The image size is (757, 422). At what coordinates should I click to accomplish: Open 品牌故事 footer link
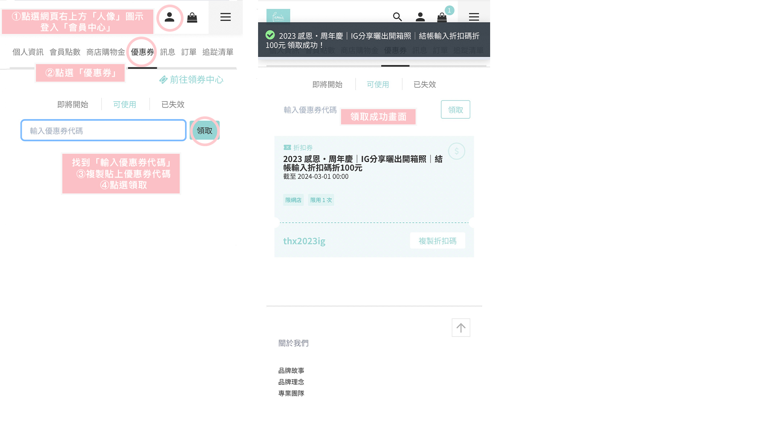click(291, 370)
